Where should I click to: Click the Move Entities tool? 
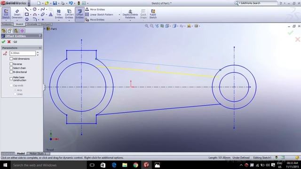(x=95, y=20)
